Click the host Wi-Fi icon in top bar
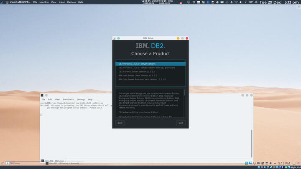 236,2
